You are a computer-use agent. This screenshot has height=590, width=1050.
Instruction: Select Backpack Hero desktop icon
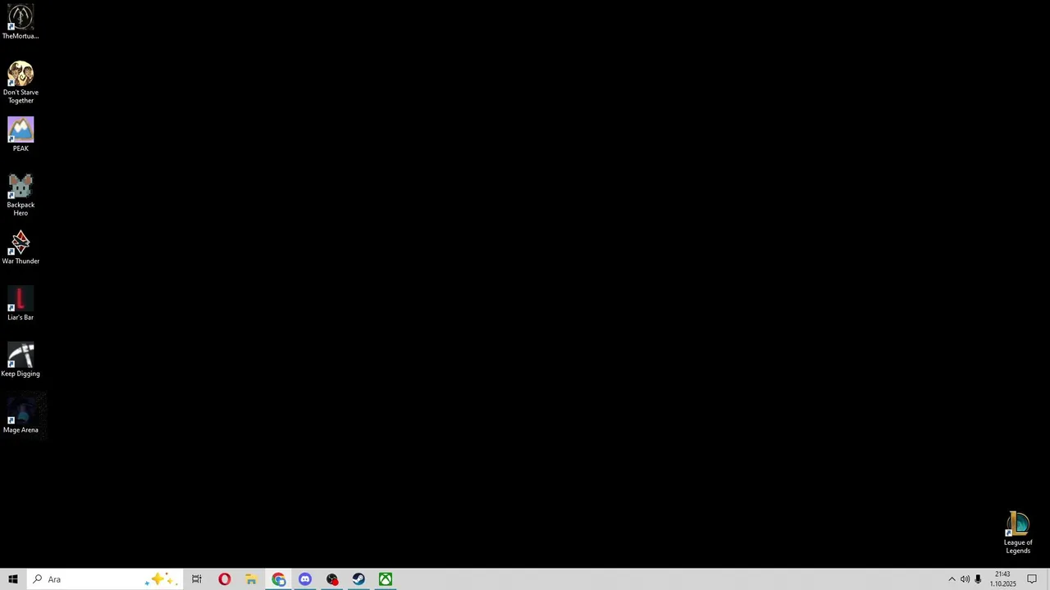pos(21,194)
